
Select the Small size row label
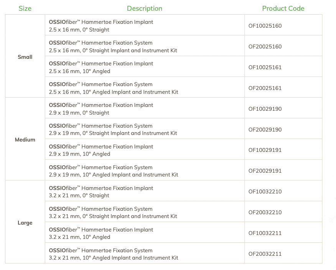25,57
